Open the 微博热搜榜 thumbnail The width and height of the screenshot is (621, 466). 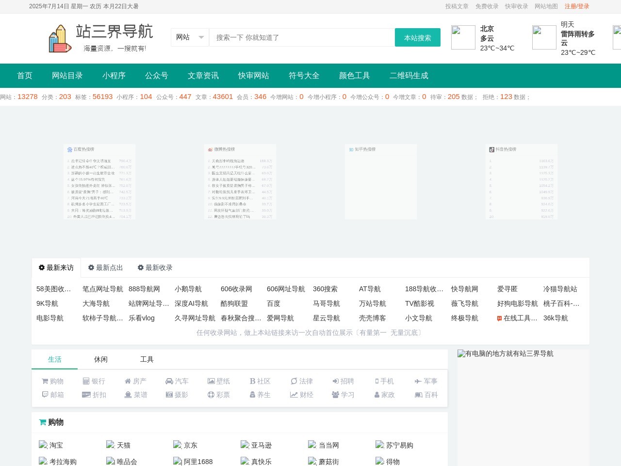tap(240, 182)
